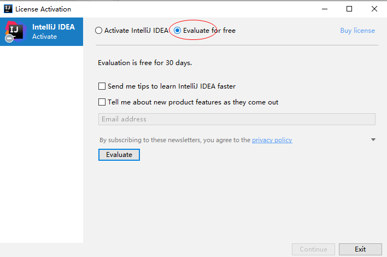Click the disabled Continue button
Viewport: 387px width, 257px height.
click(x=313, y=249)
